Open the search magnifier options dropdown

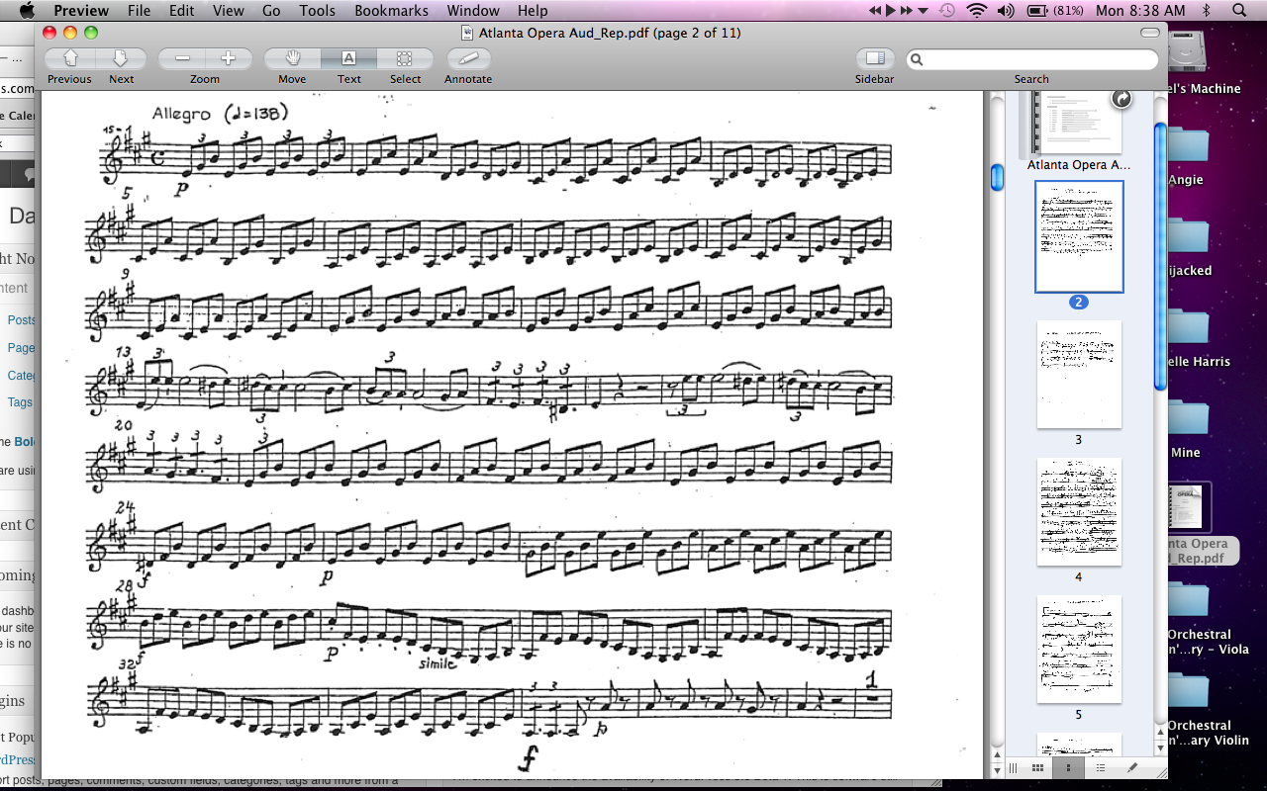pyautogui.click(x=918, y=59)
